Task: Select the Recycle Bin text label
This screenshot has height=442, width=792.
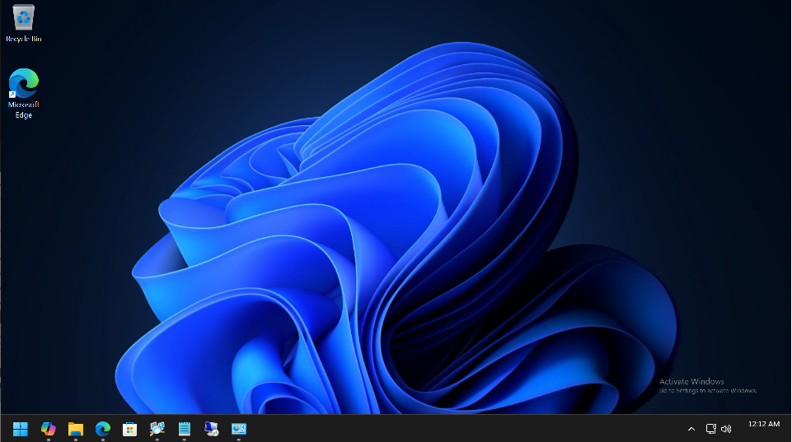Action: (23, 39)
